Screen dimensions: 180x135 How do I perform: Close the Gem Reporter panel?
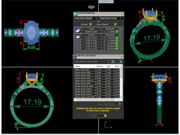click(122, 13)
